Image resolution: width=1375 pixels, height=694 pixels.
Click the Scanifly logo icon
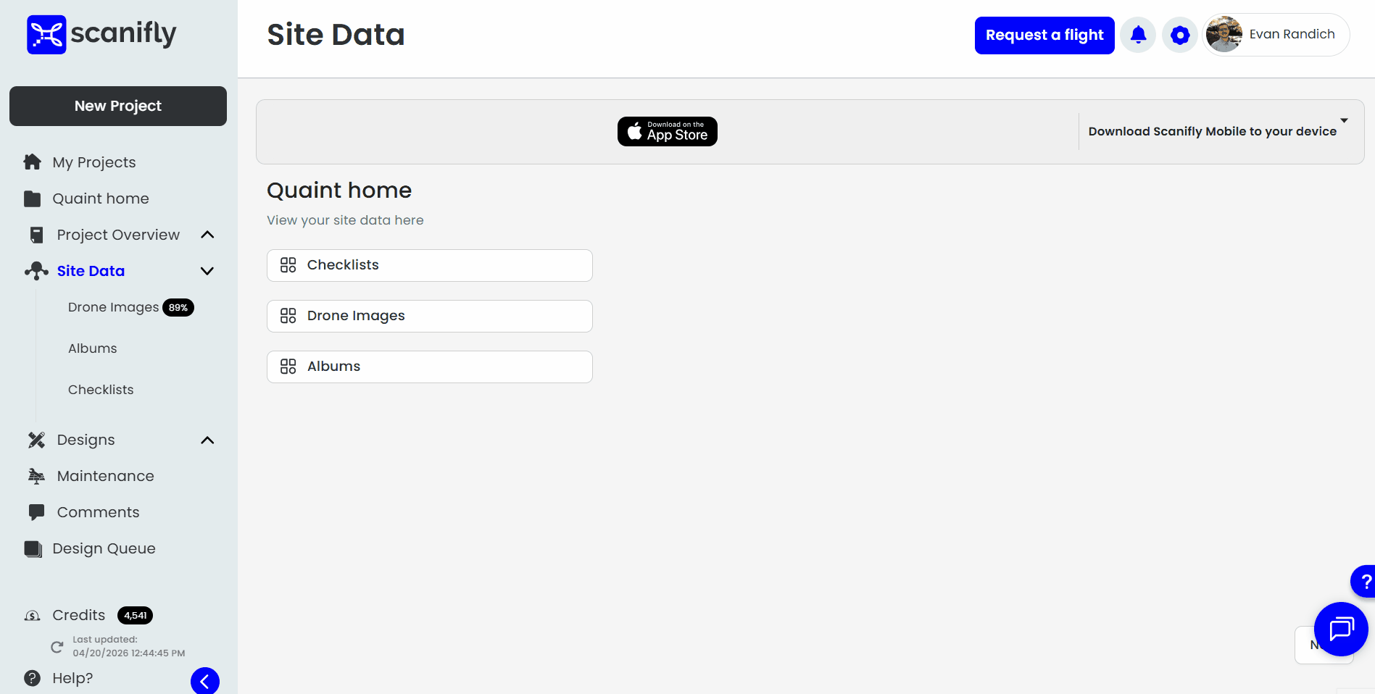pyautogui.click(x=46, y=35)
